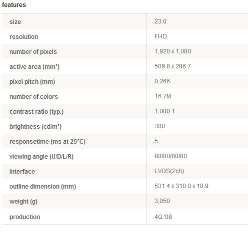The image size is (248, 232).
Task: Click the value '531.4 x 310.0 x 18.9'
Action: pos(181,186)
